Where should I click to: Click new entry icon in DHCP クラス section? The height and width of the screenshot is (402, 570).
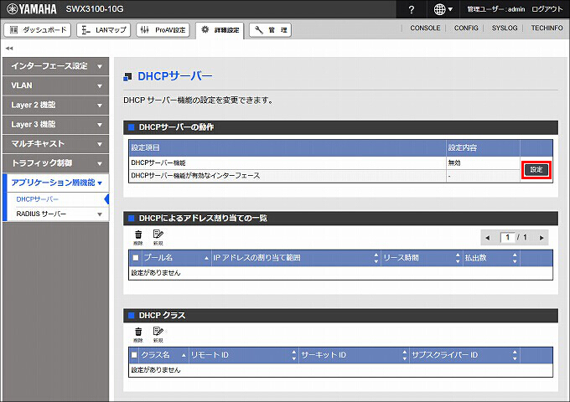tap(158, 335)
